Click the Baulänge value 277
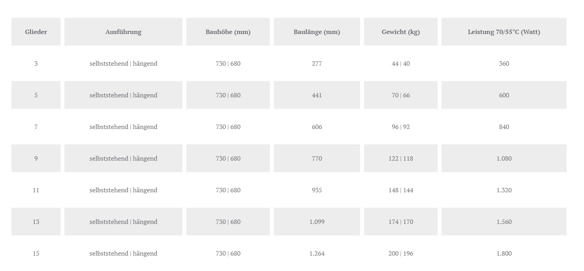 tap(317, 64)
